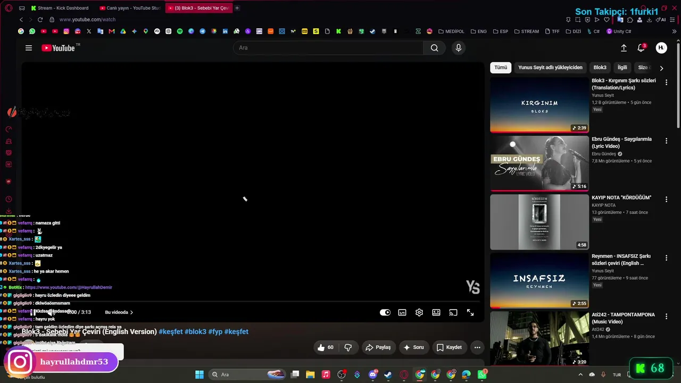Share the video via Paylaş
This screenshot has height=383, width=681.
378,347
